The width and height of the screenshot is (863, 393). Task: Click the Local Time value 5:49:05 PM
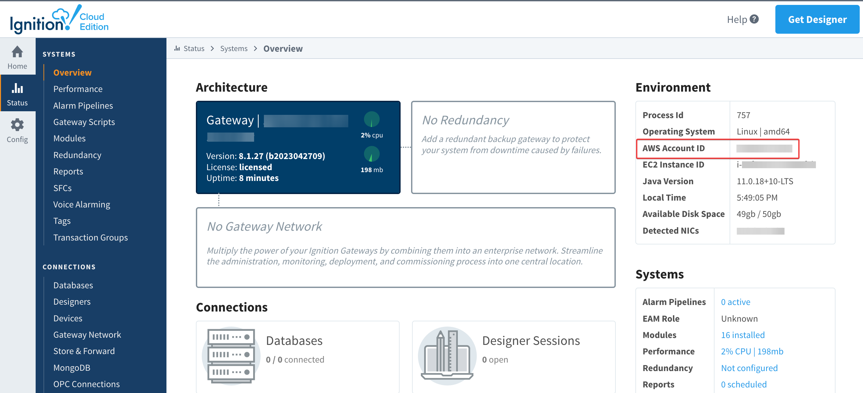coord(757,198)
